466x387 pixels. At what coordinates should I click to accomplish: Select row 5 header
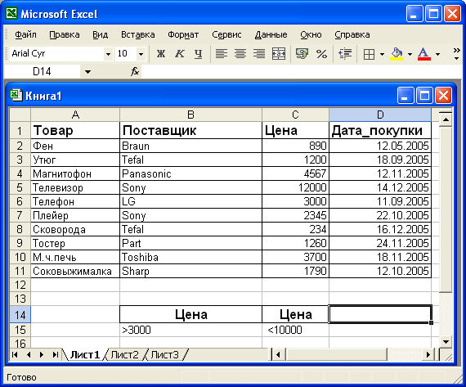coord(20,187)
